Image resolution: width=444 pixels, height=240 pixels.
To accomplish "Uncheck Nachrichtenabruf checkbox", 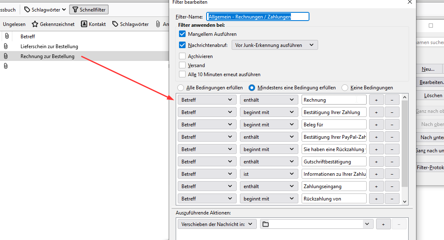I will 182,45.
